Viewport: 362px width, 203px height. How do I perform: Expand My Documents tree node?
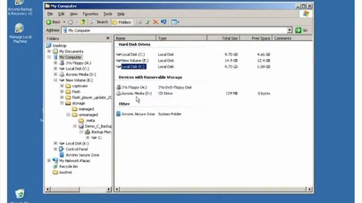(x=49, y=51)
